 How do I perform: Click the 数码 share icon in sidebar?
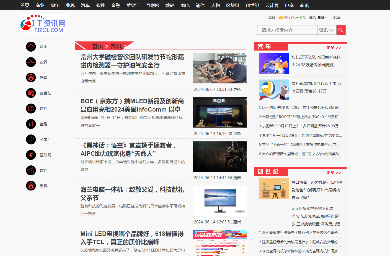point(31,170)
